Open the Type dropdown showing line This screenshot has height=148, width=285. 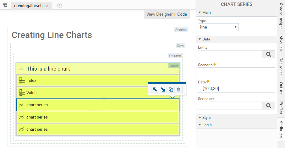point(218,27)
